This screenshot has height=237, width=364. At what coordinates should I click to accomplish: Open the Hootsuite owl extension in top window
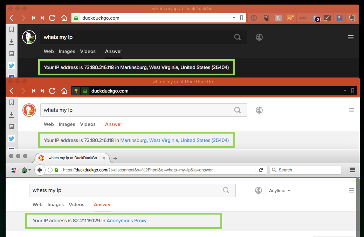pos(266,18)
